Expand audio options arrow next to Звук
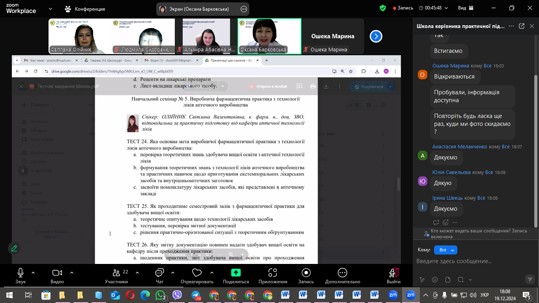The height and width of the screenshot is (303, 539). tap(33, 273)
